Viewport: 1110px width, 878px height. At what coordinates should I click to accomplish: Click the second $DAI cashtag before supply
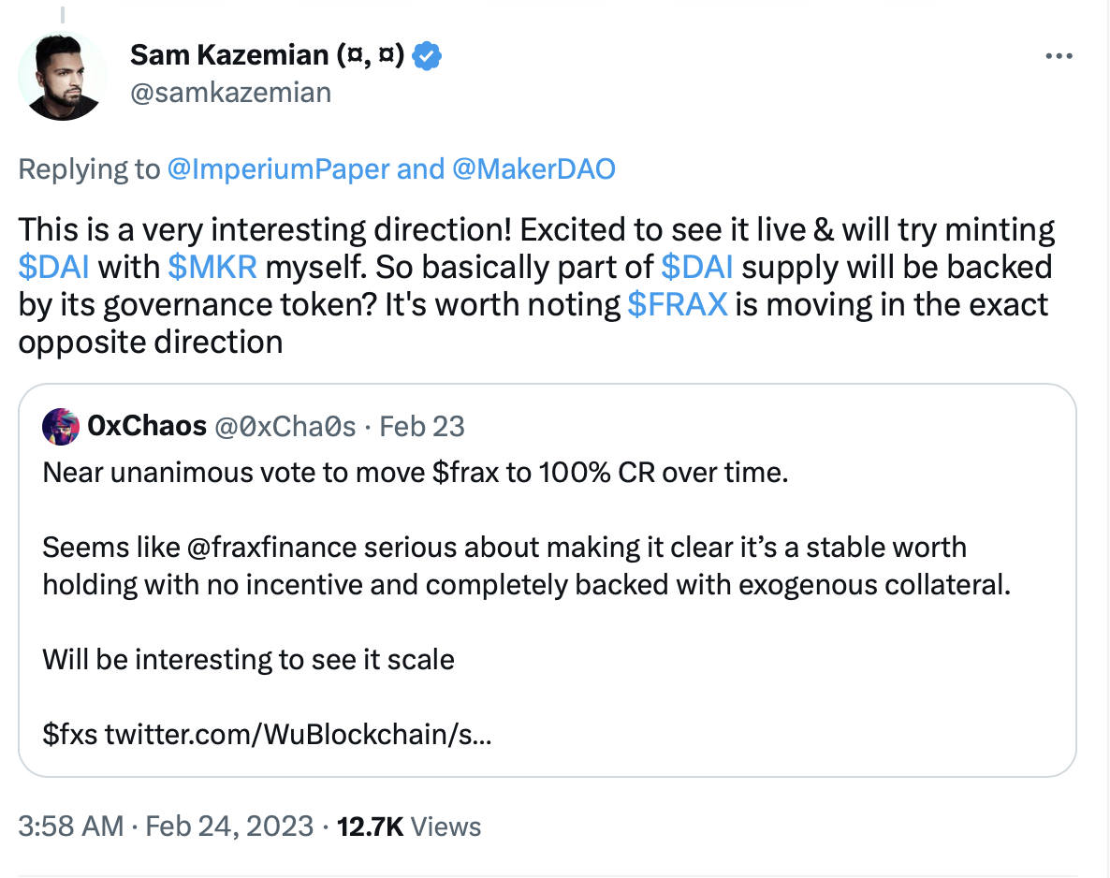click(697, 267)
